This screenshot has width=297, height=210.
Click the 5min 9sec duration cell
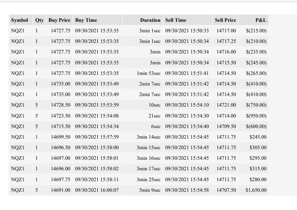point(143,190)
